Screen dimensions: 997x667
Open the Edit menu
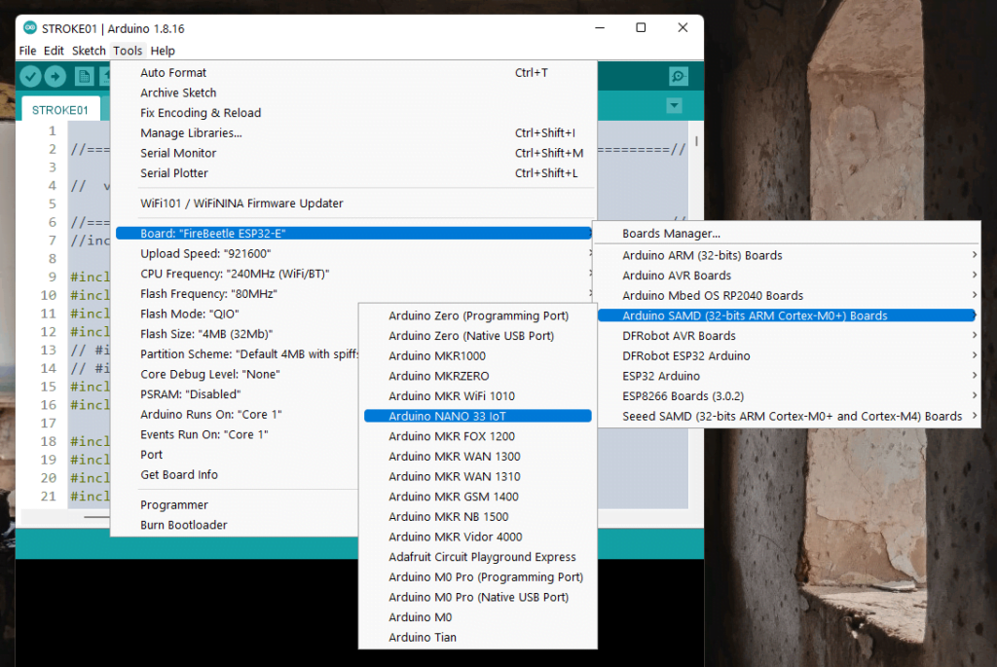[54, 51]
